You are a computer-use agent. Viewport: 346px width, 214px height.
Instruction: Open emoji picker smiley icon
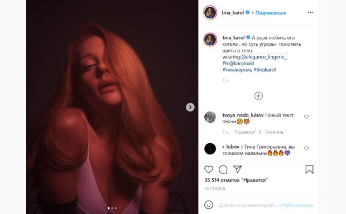point(209,205)
